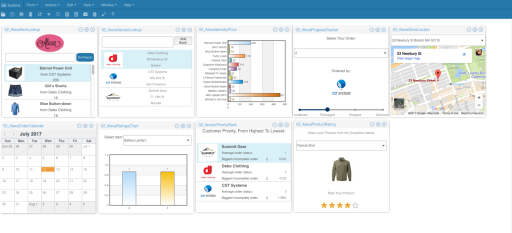Click the Nitro Speed GPU bar
512x233 pixels.
(x=254, y=95)
